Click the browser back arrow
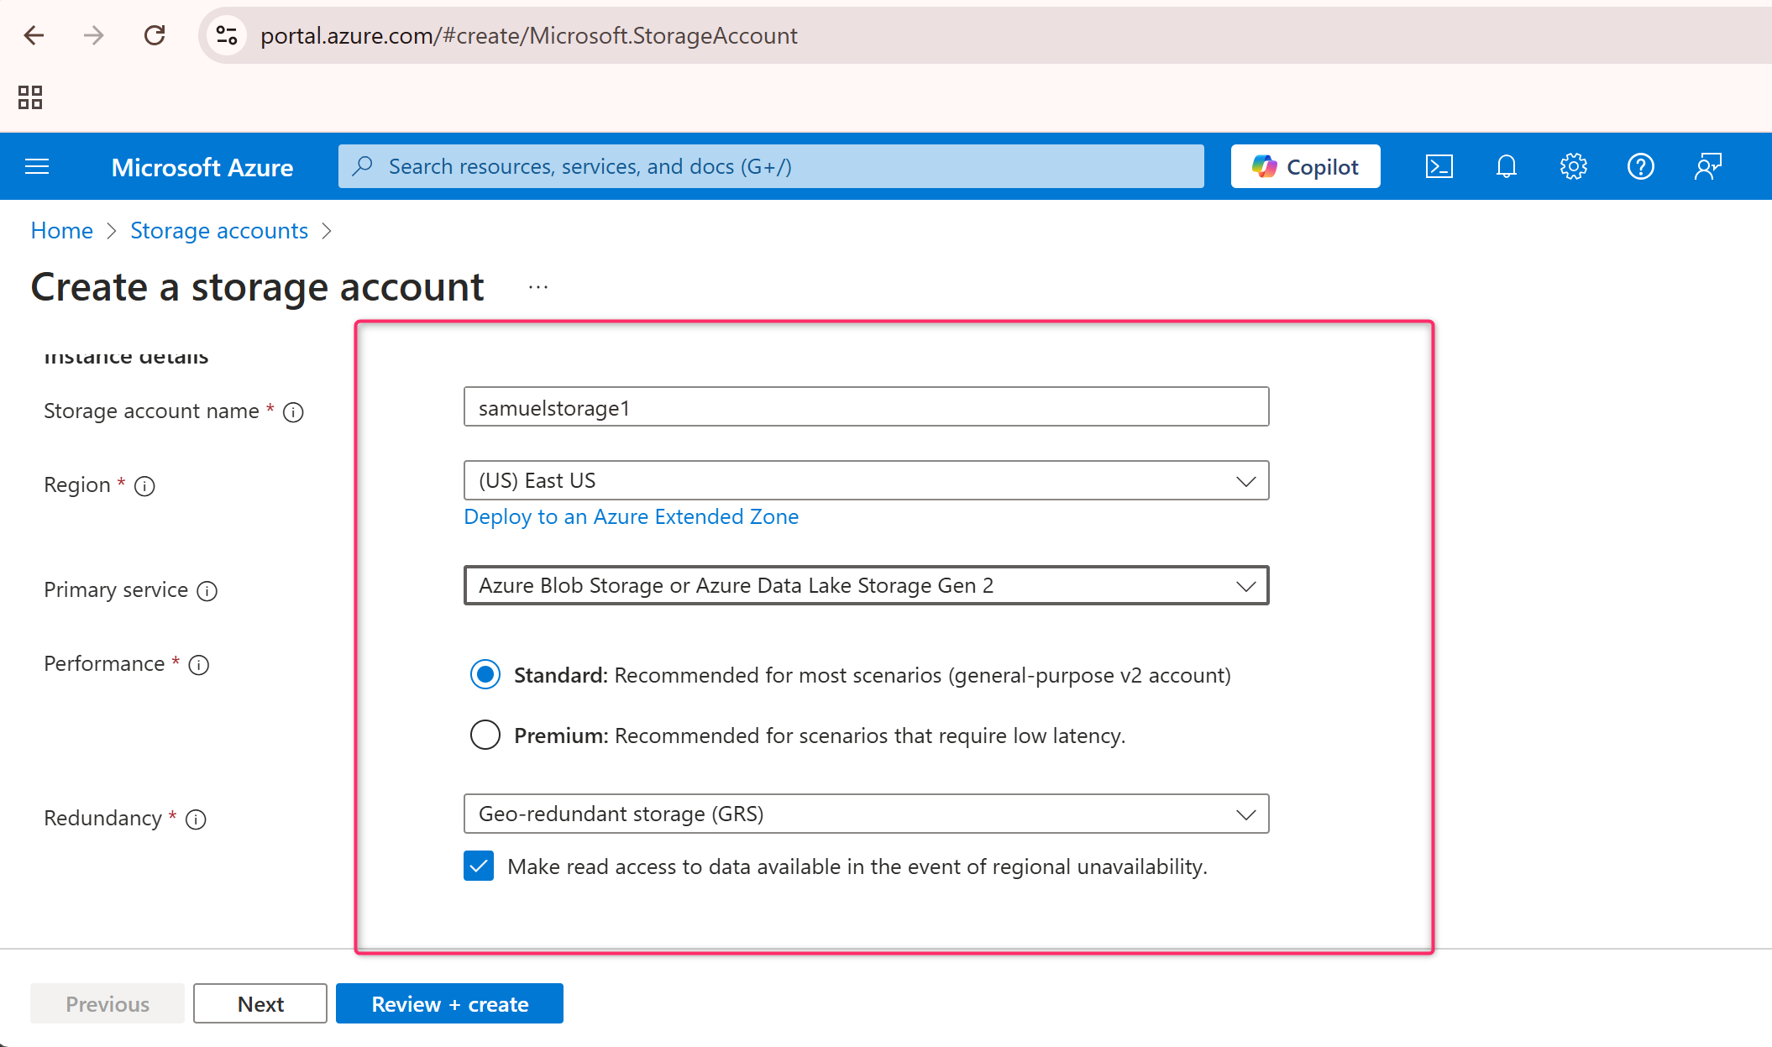Screen dimensions: 1772x1047 (34, 35)
